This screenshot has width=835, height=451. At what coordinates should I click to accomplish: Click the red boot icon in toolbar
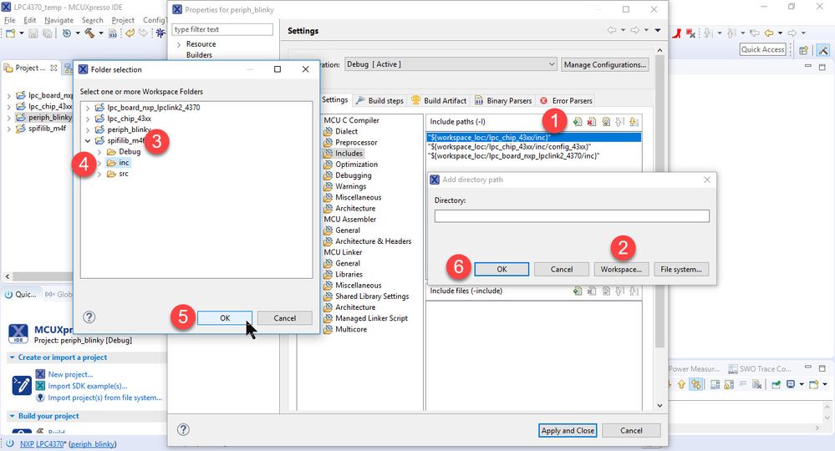[x=677, y=33]
